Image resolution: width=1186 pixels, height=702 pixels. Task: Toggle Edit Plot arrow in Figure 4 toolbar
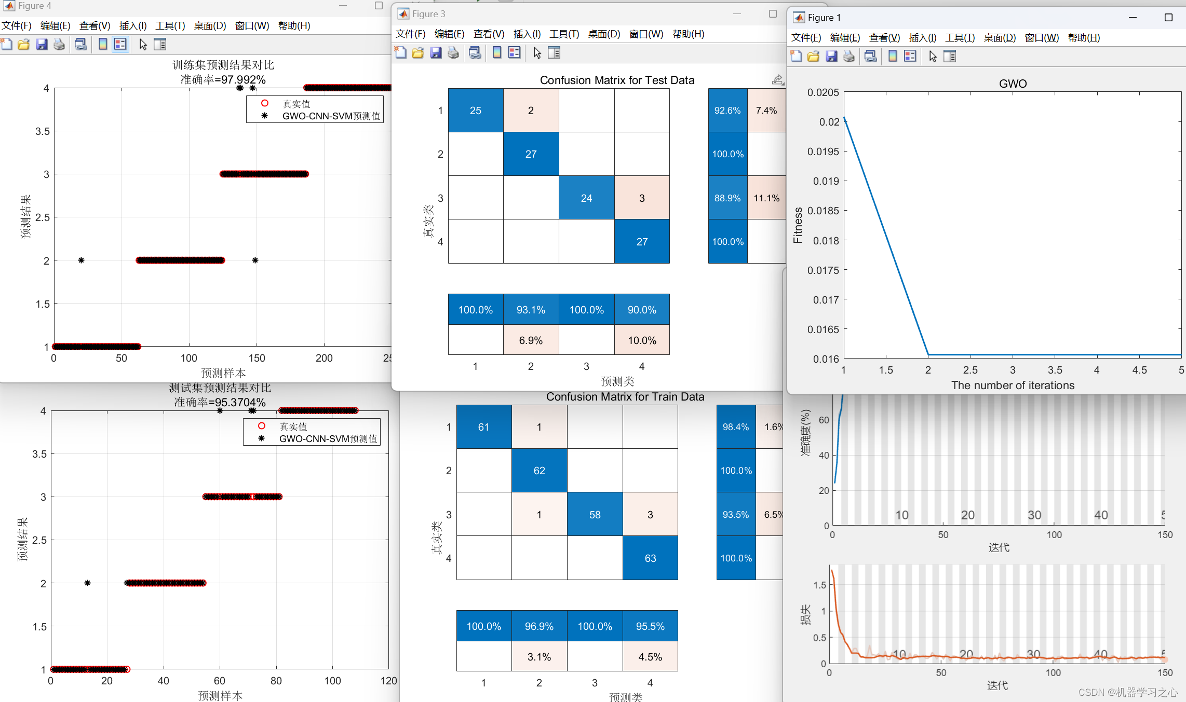tap(143, 45)
